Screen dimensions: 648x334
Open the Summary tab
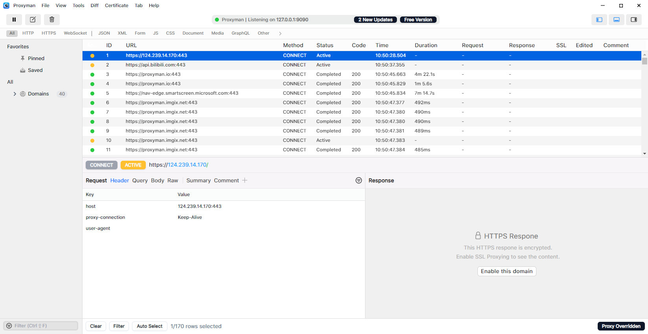coord(198,180)
